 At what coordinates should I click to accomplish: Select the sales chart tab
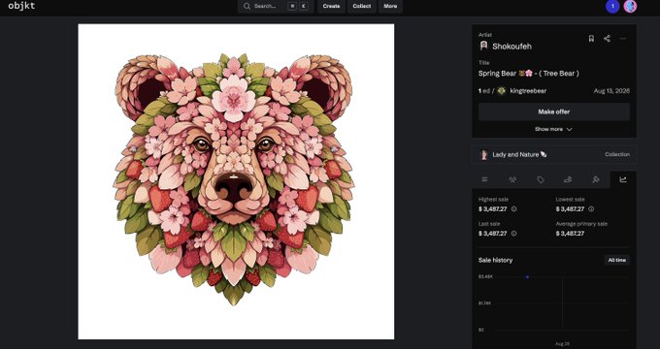click(623, 179)
